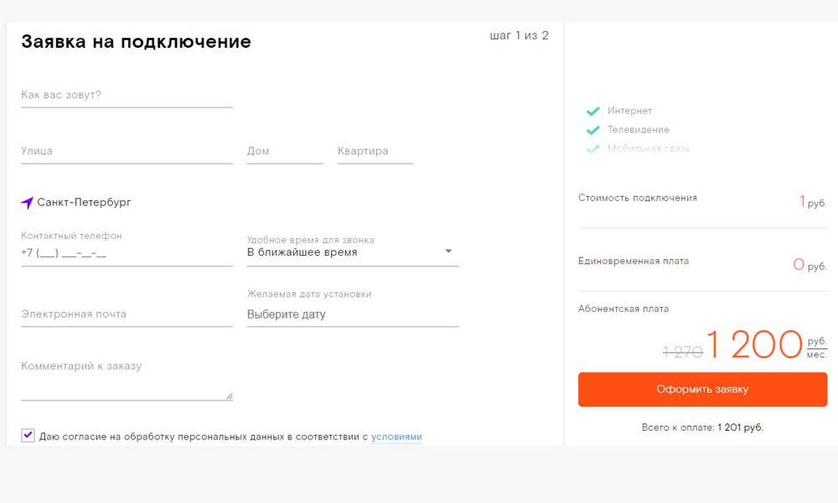838x503 pixels.
Task: Open the условиями link
Action: 396,437
